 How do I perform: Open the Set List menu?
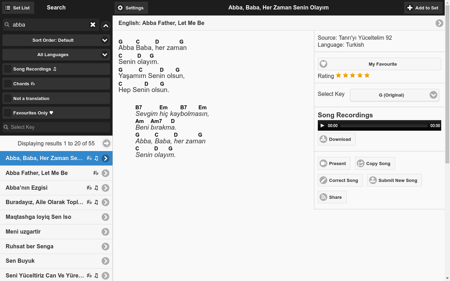[x=18, y=8]
